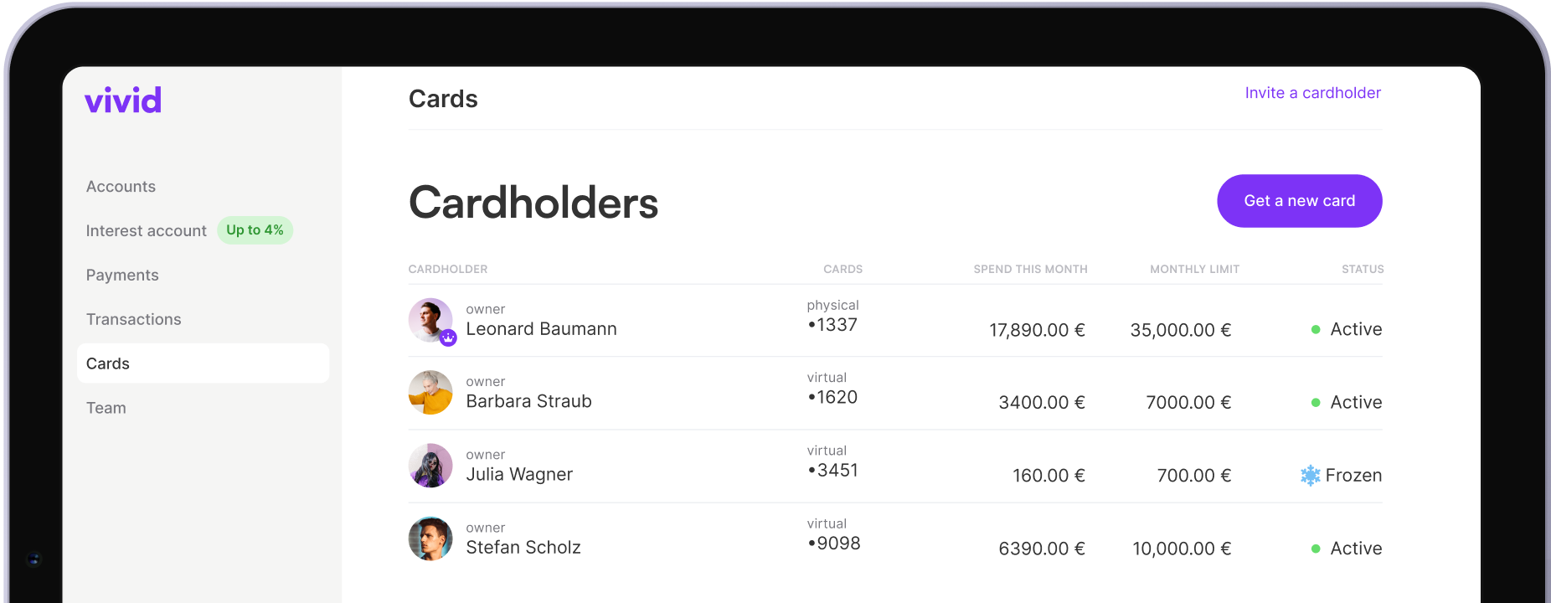Click the Frozen status for Julia Wagner
Image resolution: width=1551 pixels, height=603 pixels.
pyautogui.click(x=1353, y=476)
